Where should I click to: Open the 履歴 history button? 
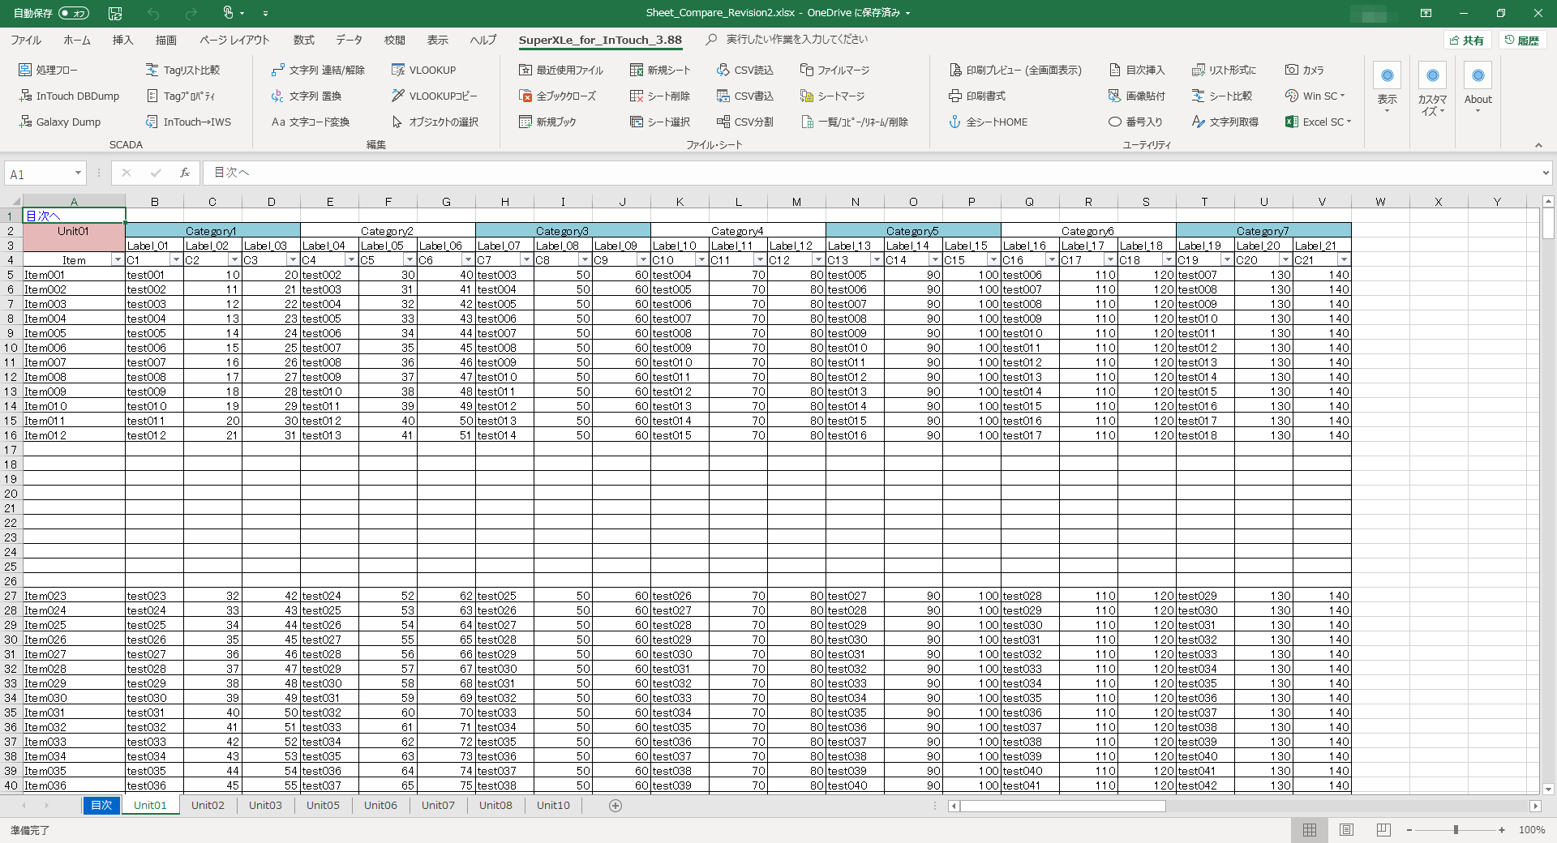point(1522,41)
